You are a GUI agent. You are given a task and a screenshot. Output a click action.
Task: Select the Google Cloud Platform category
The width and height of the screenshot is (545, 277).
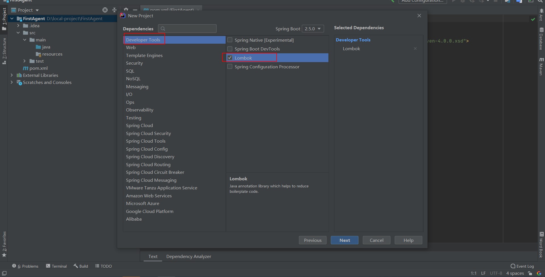point(175,211)
